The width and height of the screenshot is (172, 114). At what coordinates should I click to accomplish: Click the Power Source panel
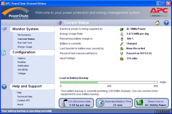coord(152,103)
